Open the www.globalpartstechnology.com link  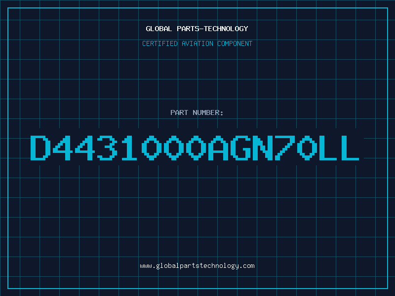(197, 266)
